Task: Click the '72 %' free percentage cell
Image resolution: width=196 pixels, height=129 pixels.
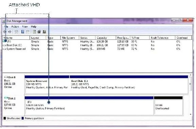Action: [134, 49]
